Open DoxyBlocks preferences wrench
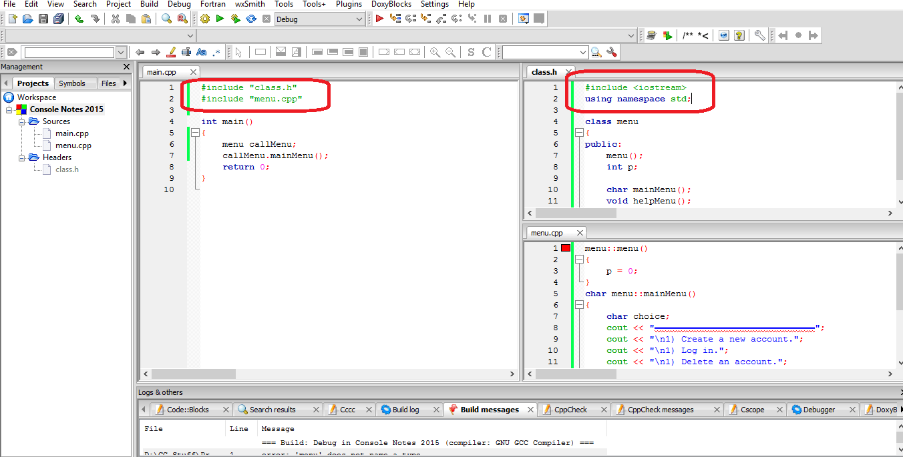The width and height of the screenshot is (903, 457). [759, 35]
